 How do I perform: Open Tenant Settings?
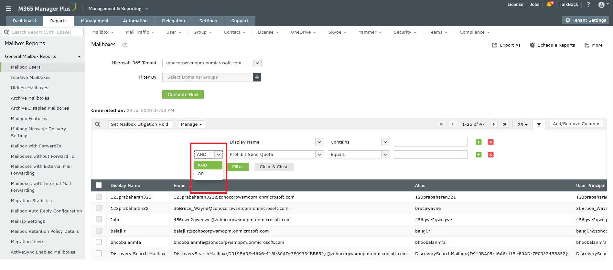coord(586,20)
